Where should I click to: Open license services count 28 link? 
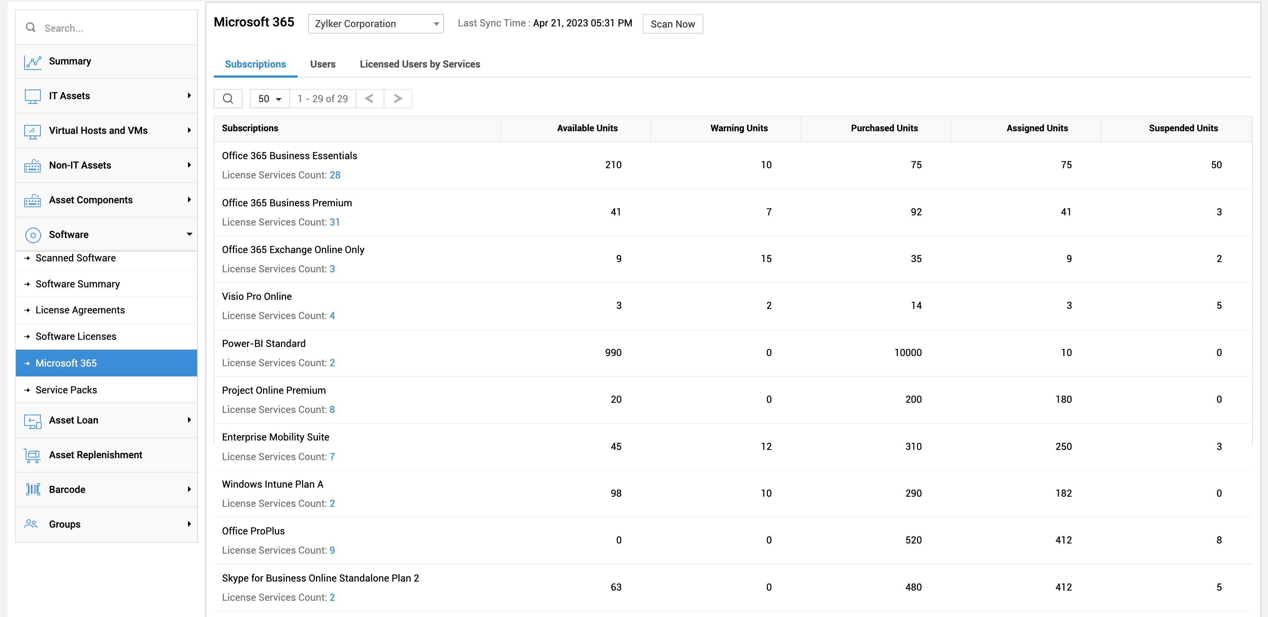[335, 175]
